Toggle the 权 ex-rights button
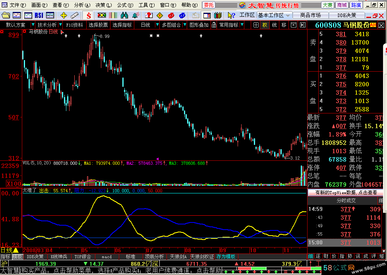The height and width of the screenshot is (275, 387). point(265,25)
